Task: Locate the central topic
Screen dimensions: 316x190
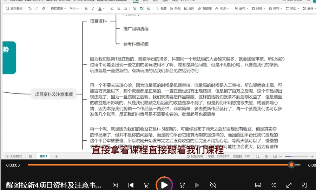Action: (266, 156)
